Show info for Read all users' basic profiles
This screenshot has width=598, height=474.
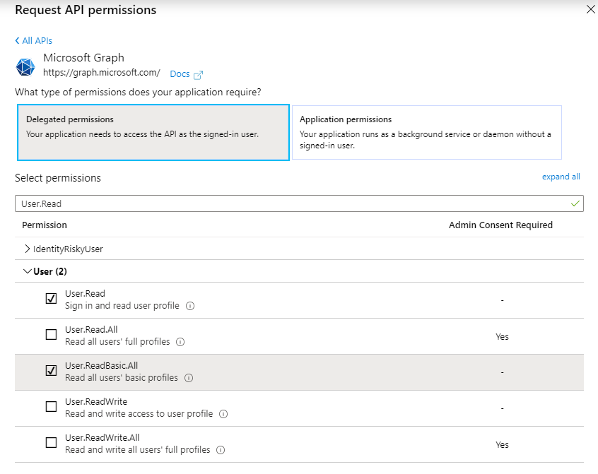pos(189,378)
